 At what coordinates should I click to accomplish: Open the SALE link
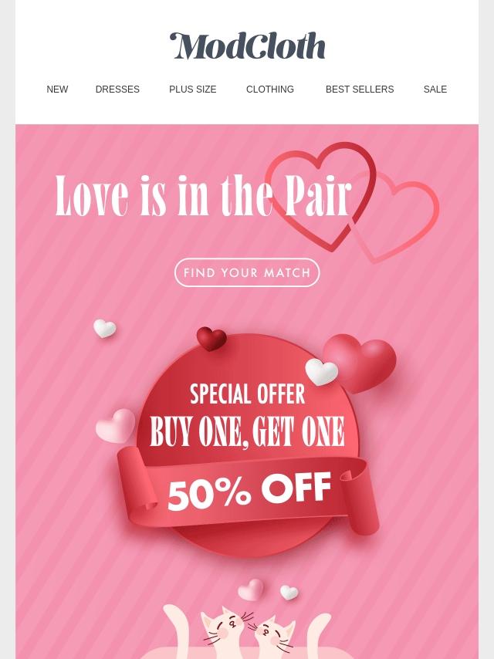(x=435, y=89)
